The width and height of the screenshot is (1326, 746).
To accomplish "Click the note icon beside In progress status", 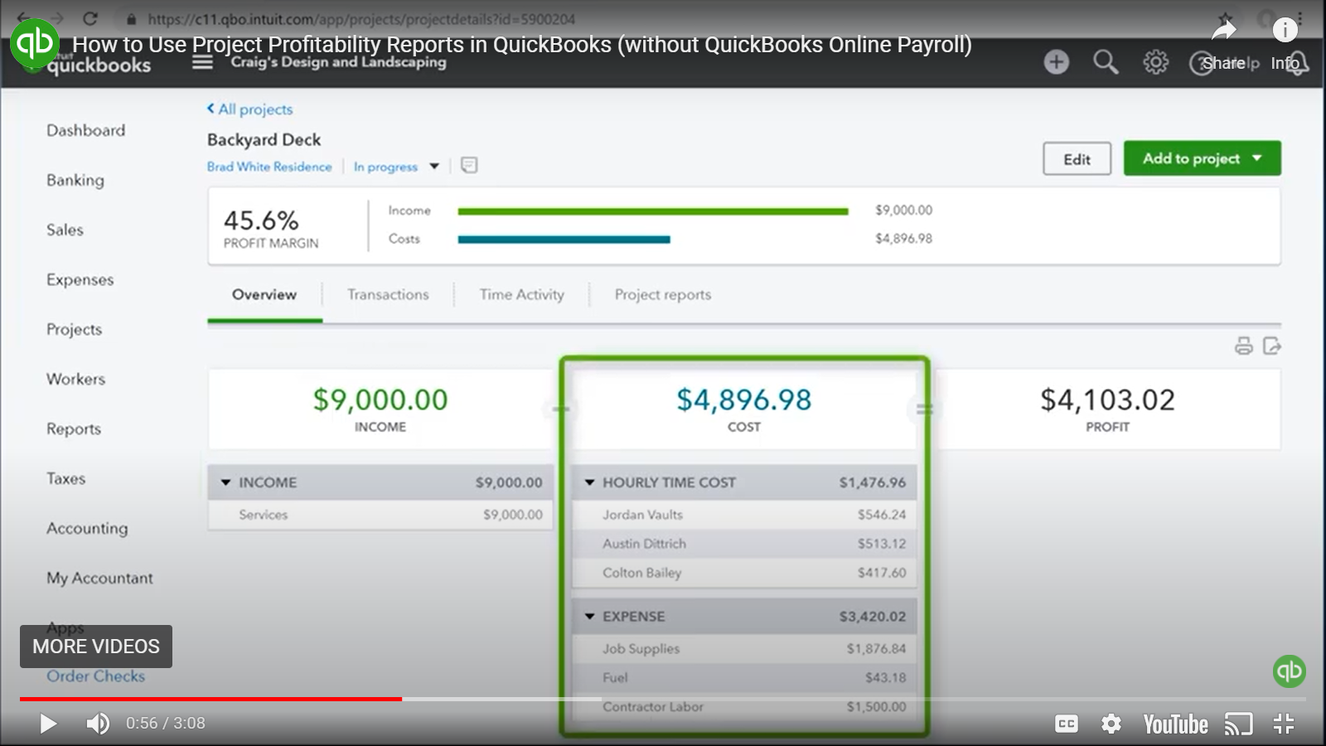I will (x=469, y=165).
